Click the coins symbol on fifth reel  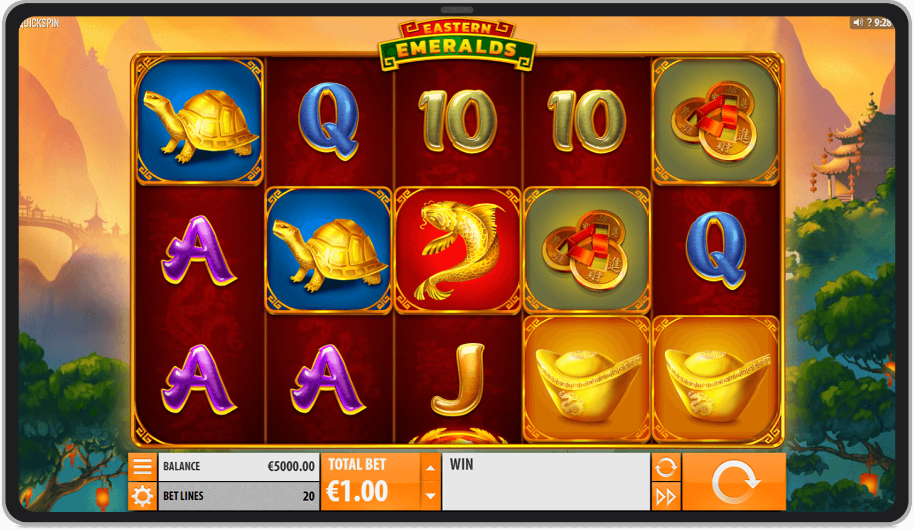click(x=716, y=122)
